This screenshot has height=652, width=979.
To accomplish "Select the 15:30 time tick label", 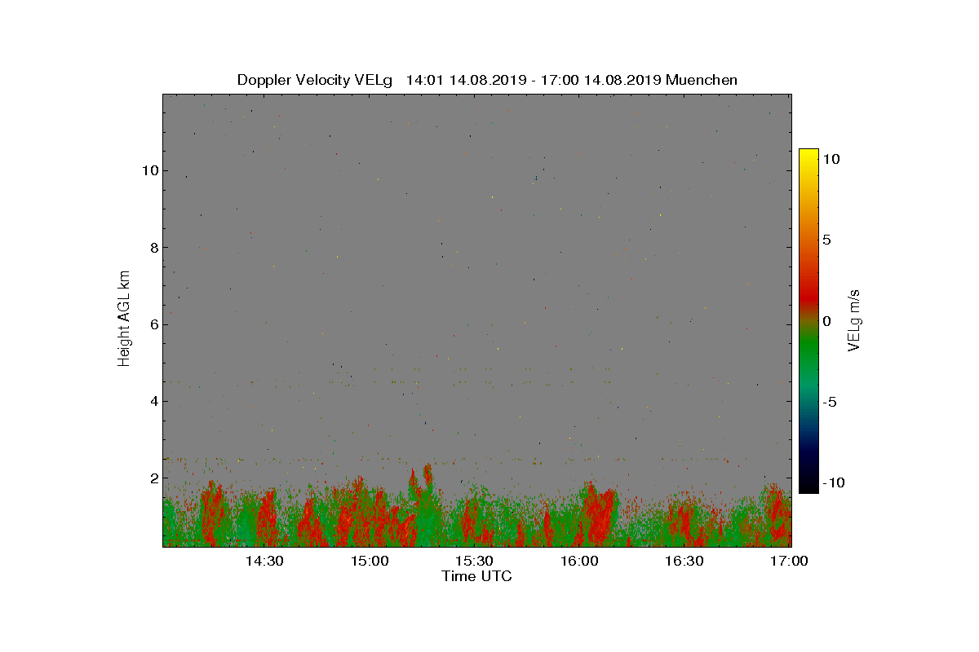I will pyautogui.click(x=474, y=561).
